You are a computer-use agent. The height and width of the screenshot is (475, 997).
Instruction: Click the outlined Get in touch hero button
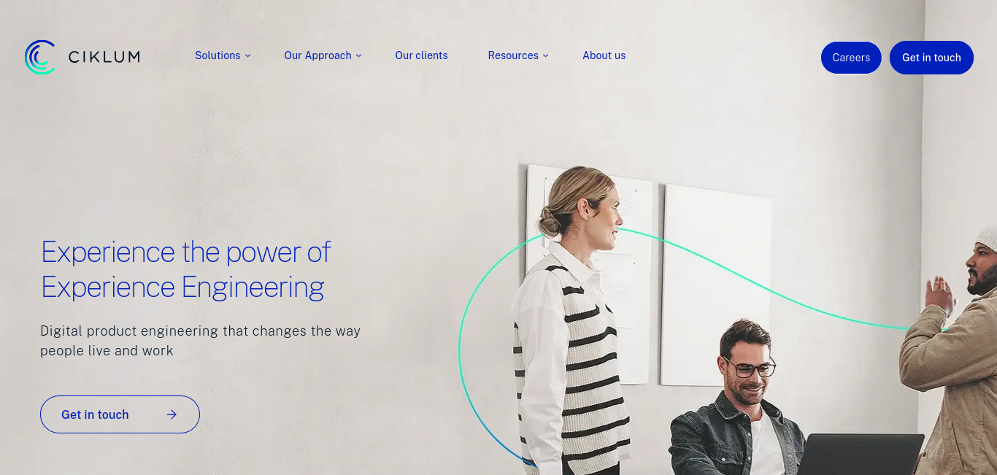point(120,414)
